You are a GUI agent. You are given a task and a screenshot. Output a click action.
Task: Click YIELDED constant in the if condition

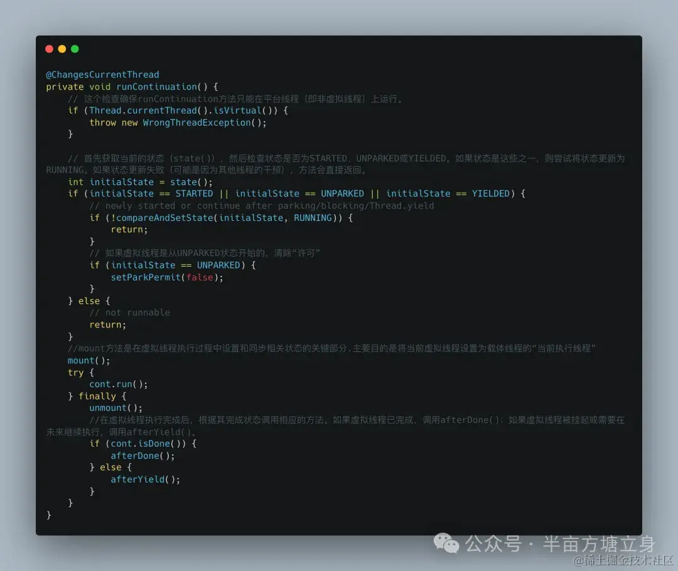pos(491,194)
